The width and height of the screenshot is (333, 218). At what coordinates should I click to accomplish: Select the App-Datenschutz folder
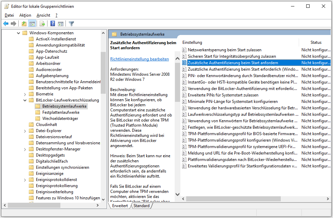(x=52, y=51)
